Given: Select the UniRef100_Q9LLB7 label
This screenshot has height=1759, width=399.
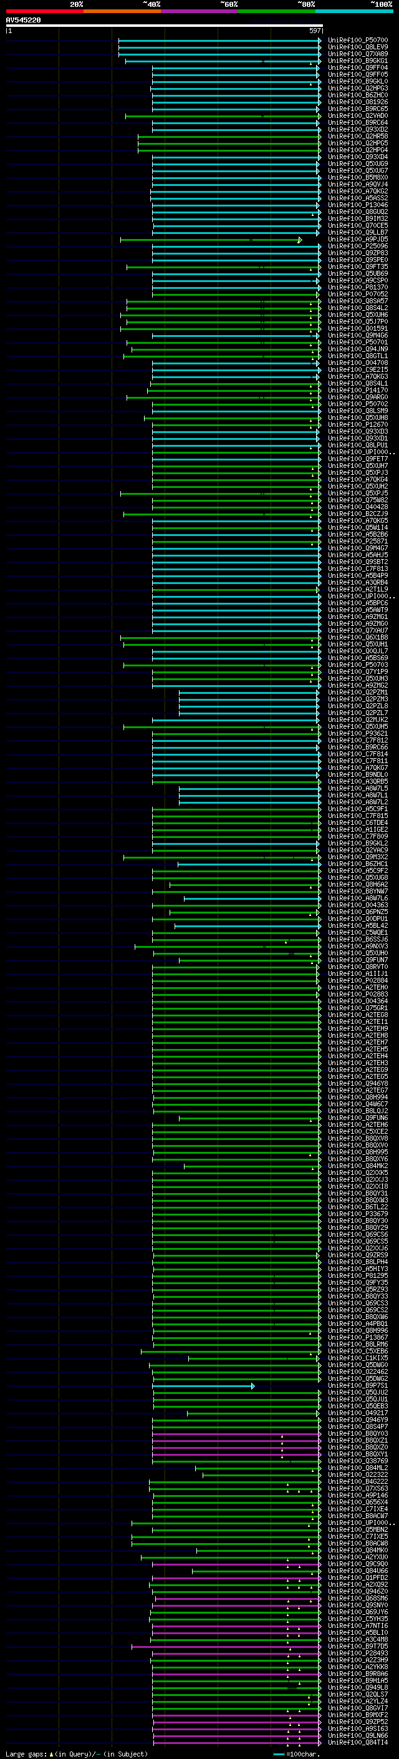Looking at the screenshot, I should point(358,232).
